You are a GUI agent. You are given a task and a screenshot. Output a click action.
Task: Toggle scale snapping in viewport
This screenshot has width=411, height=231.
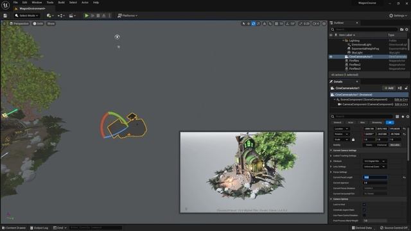click(x=301, y=24)
